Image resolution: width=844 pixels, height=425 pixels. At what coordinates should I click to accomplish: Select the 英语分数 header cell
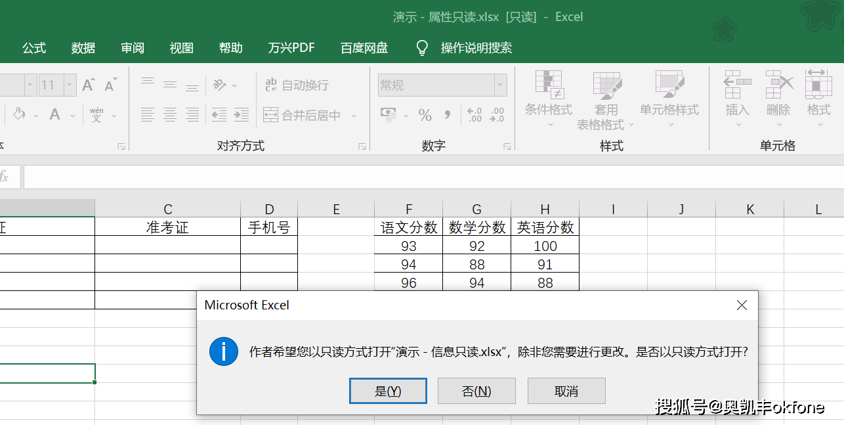[x=545, y=227]
